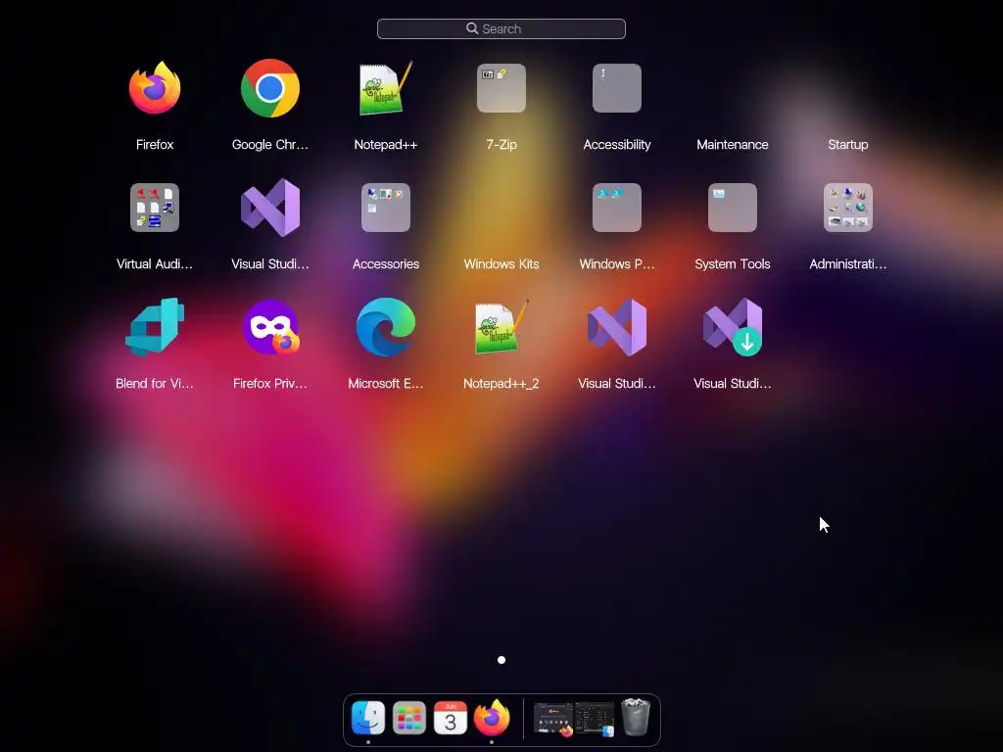
Task: Open the Notepad++_2 app
Action: (x=501, y=327)
